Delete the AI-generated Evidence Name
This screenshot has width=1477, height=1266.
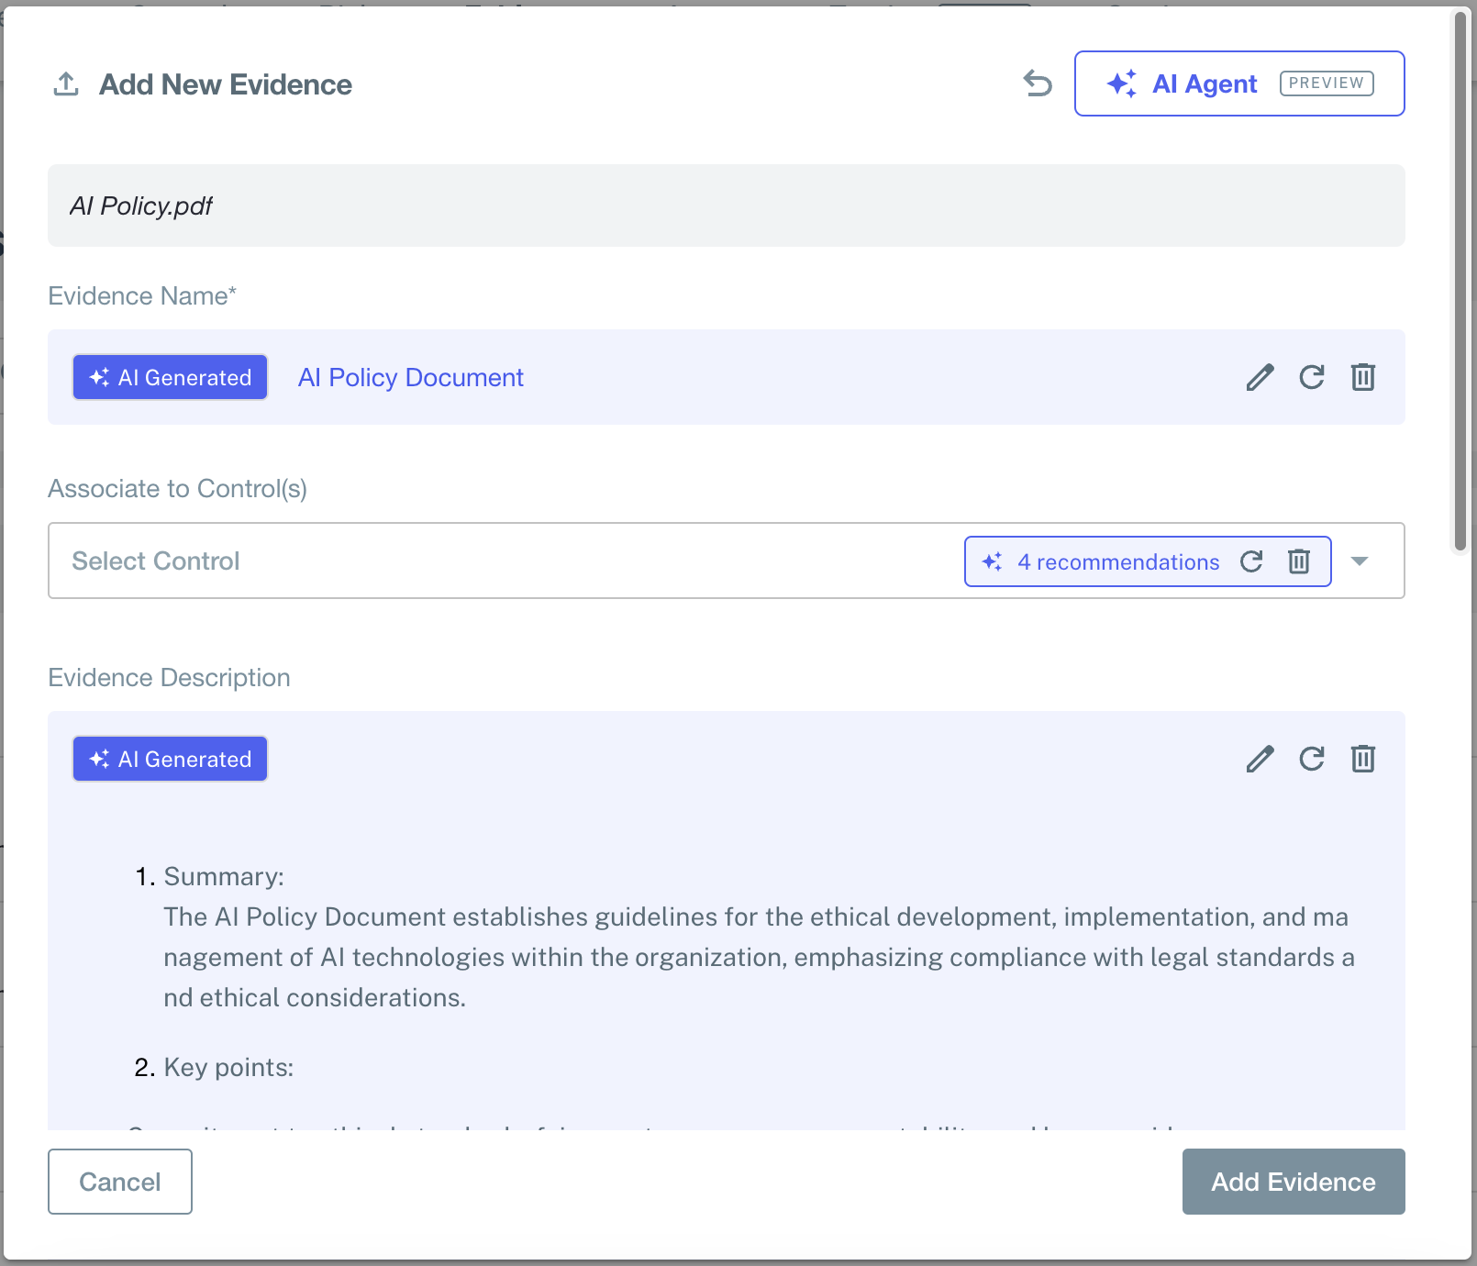click(x=1362, y=377)
